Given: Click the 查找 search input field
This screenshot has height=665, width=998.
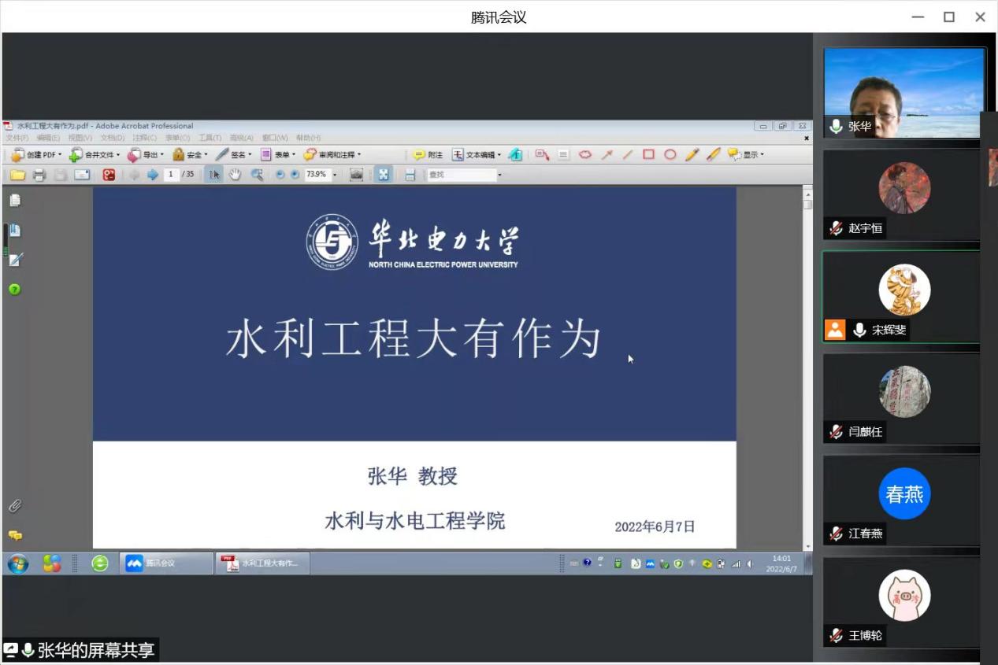Looking at the screenshot, I should click(x=462, y=175).
